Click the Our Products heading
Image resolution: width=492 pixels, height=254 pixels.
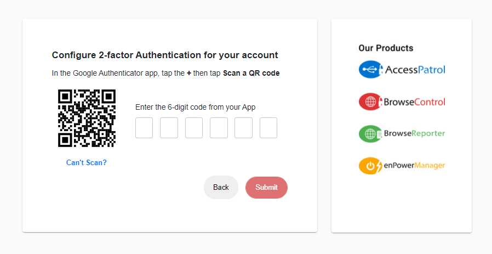point(386,48)
